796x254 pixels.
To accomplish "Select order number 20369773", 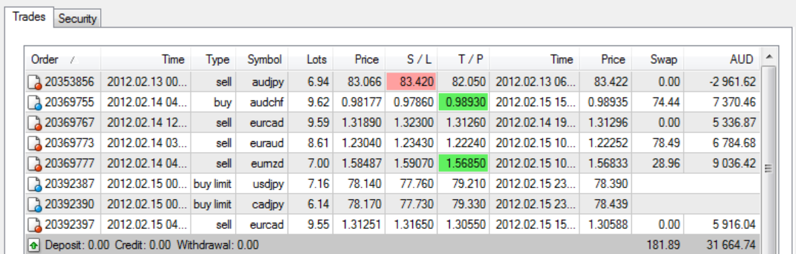I will (70, 143).
